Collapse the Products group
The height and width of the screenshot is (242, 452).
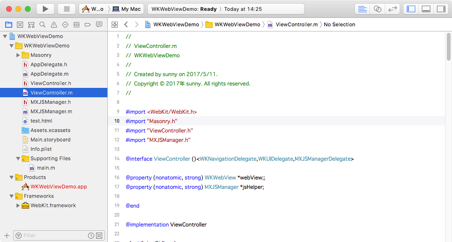(x=11, y=177)
